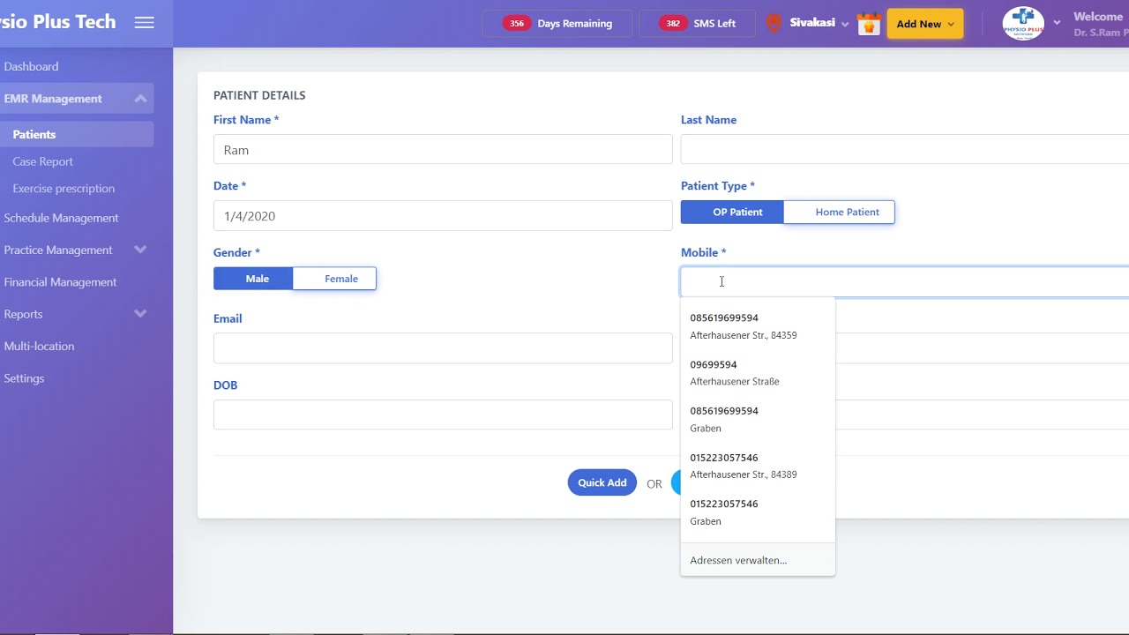Pick autofill 015223057546 Afterhausener Str., 84389
This screenshot has height=635, width=1129.
click(x=758, y=466)
